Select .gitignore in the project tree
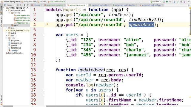The height and width of the screenshot is (107, 191). pyautogui.click(x=14, y=40)
